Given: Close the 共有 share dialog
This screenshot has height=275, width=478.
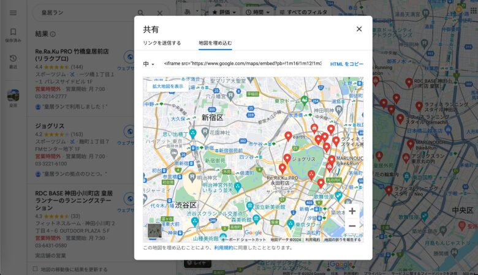Looking at the screenshot, I should tap(359, 29).
